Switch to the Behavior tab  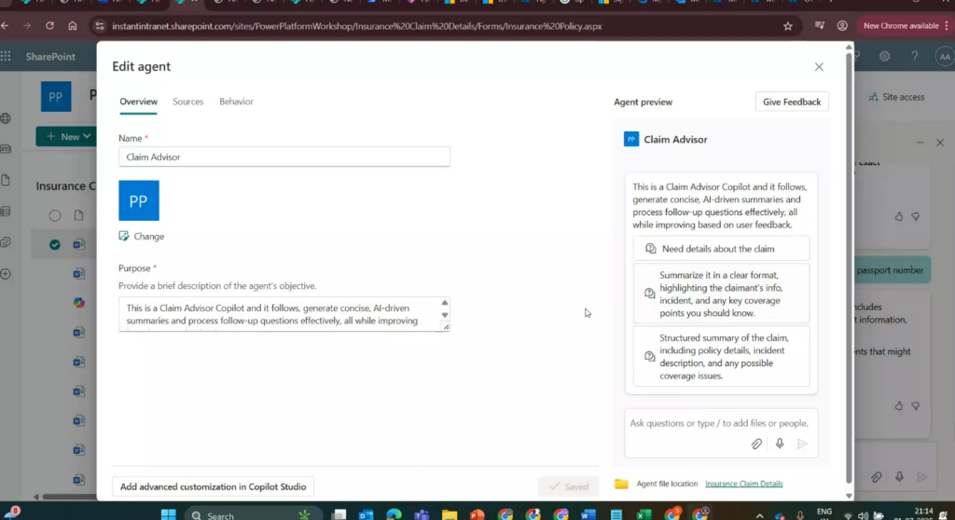coord(236,102)
